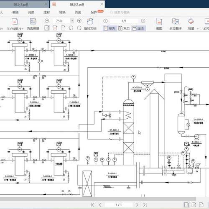Enable 单页 single page view
The image size is (209, 209).
pyautogui.click(x=110, y=28)
